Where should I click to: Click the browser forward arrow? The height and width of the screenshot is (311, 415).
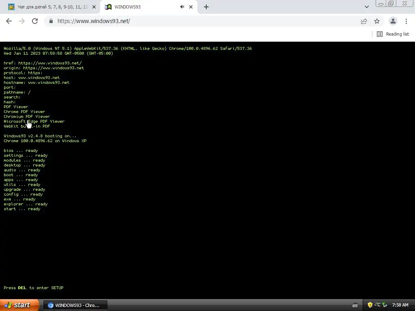point(22,21)
